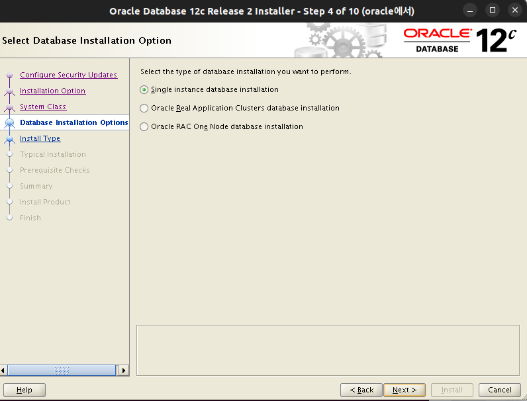Choose Oracle Real Application Clusters database installation
Image resolution: width=527 pixels, height=401 pixels.
(144, 108)
